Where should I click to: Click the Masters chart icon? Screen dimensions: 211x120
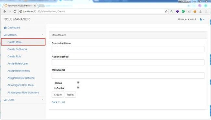click(x=5, y=35)
